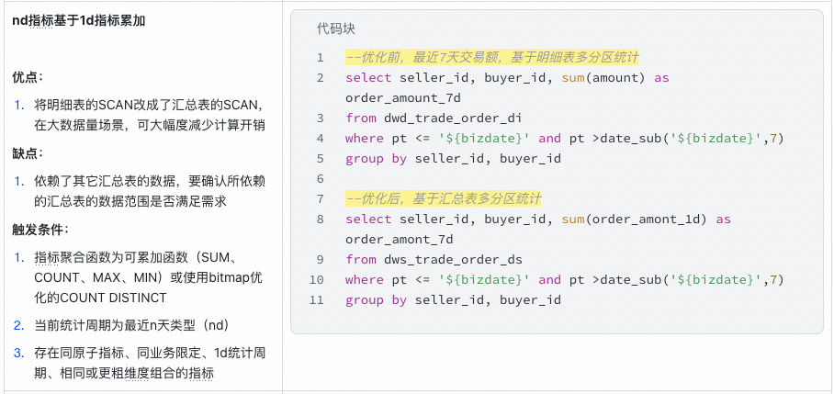This screenshot has width=834, height=394.
Task: Click line number 3 in the code block
Action: coord(321,118)
